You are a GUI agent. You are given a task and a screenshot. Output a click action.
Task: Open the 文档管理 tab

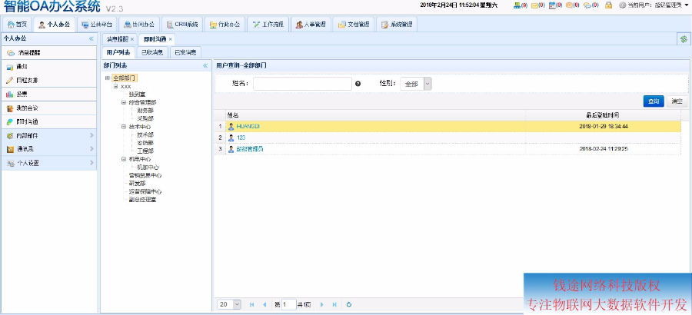(353, 25)
